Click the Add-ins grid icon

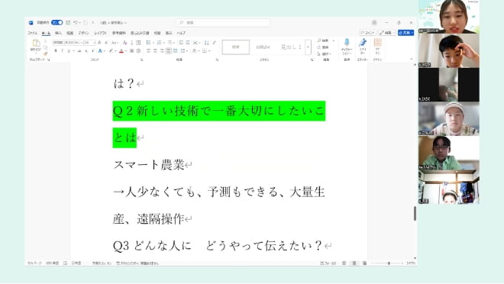tap(378, 43)
